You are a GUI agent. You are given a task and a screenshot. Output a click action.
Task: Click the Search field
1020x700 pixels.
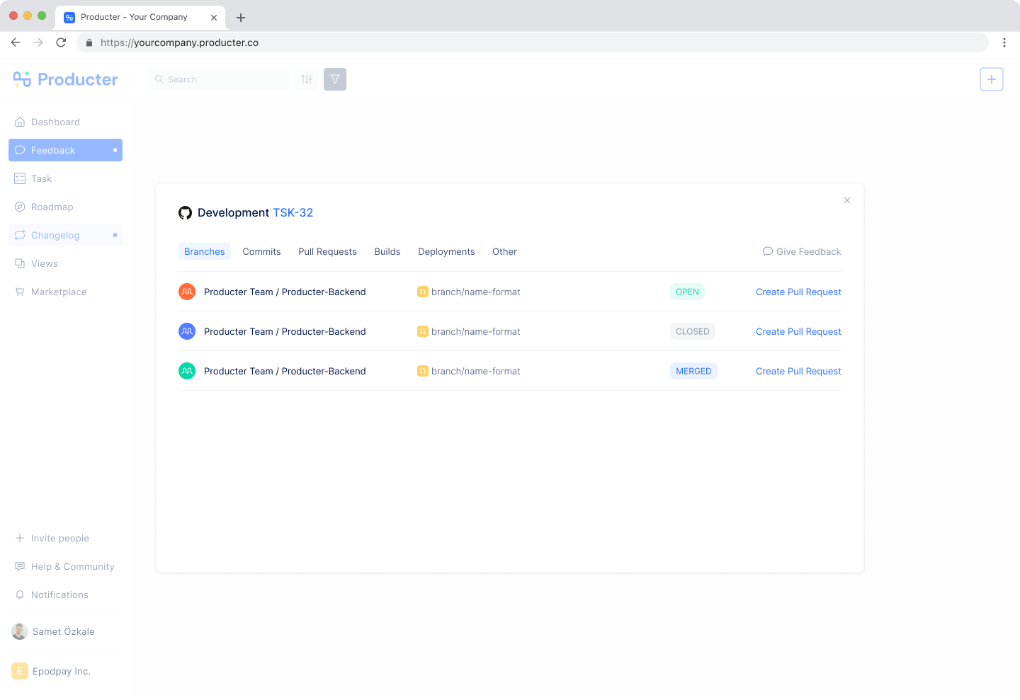pos(220,79)
